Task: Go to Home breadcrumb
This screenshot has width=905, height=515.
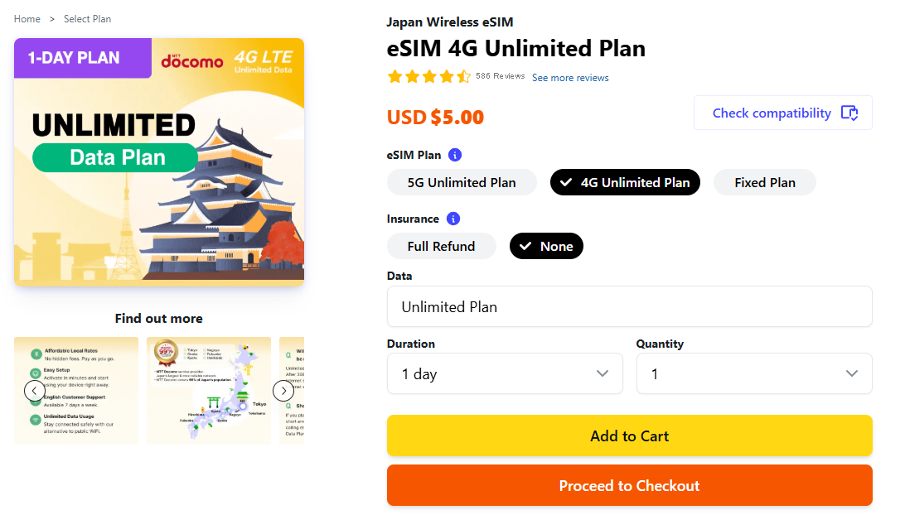Action: point(27,19)
